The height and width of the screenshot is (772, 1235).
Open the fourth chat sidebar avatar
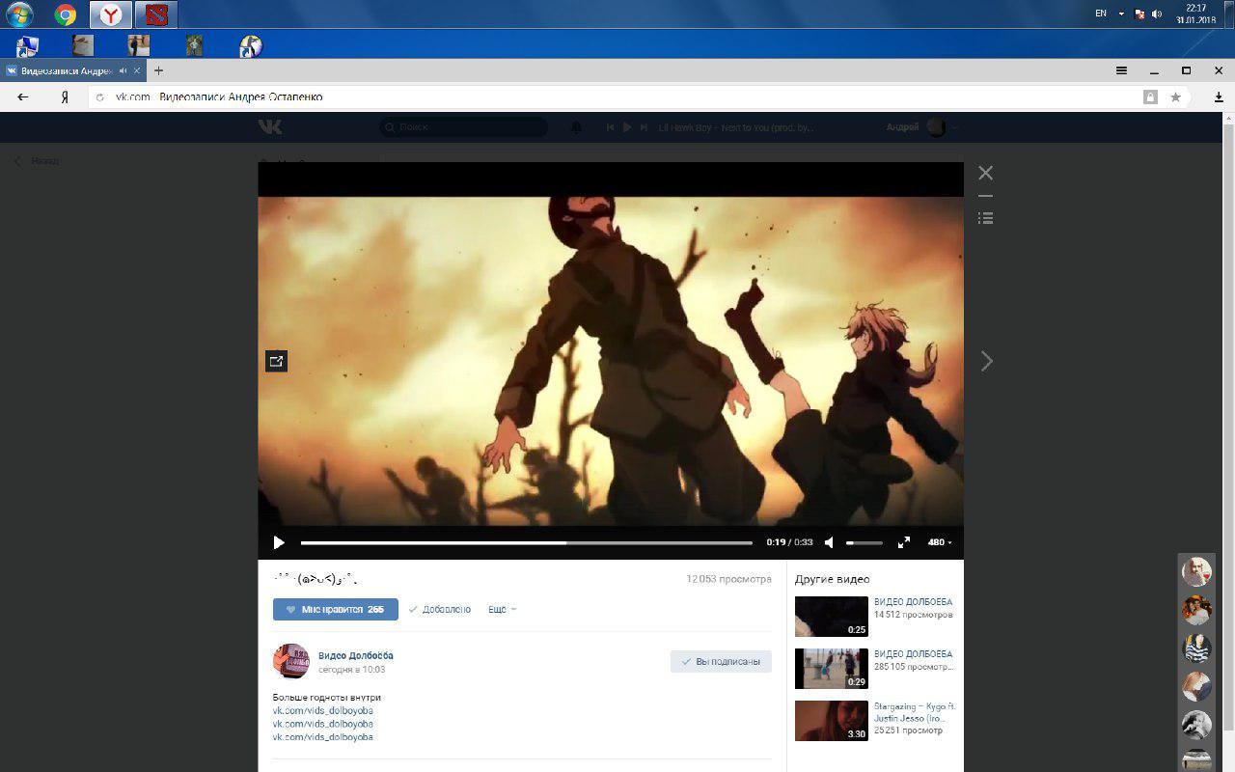[1197, 686]
